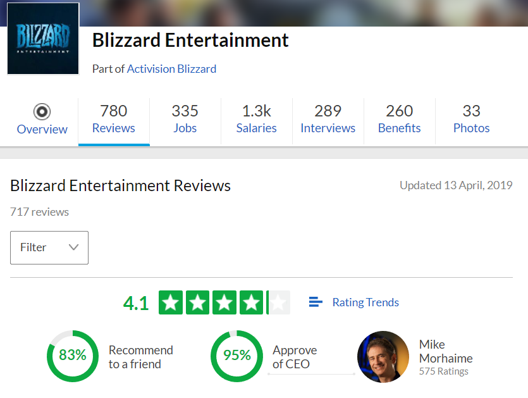Screen dimensions: 528x398
Task: Click the Filter chevron arrow
Action: (x=73, y=247)
